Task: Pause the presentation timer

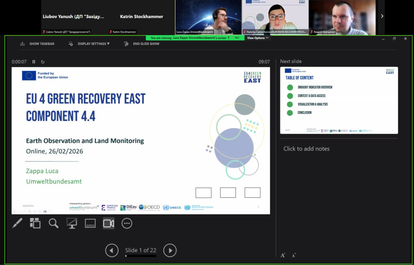Action: 34,62
